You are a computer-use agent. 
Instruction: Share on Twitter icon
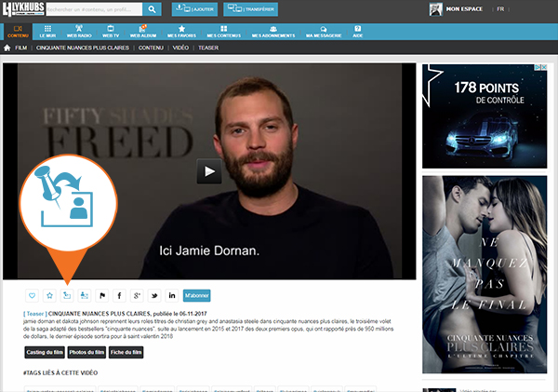pos(154,295)
